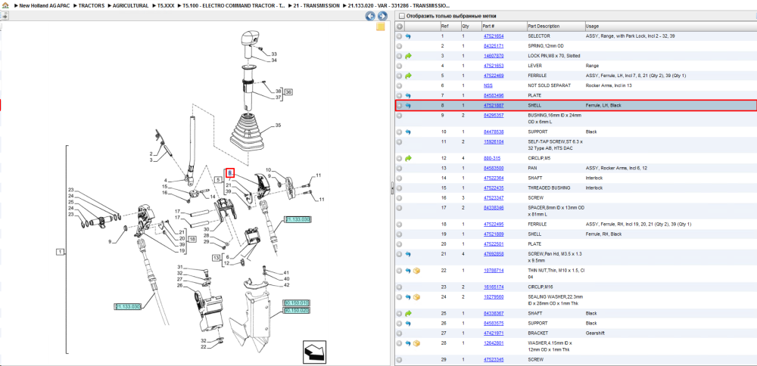The image size is (757, 366).
Task: Expand the side panel arrow icon at top left
Action: (5, 16)
